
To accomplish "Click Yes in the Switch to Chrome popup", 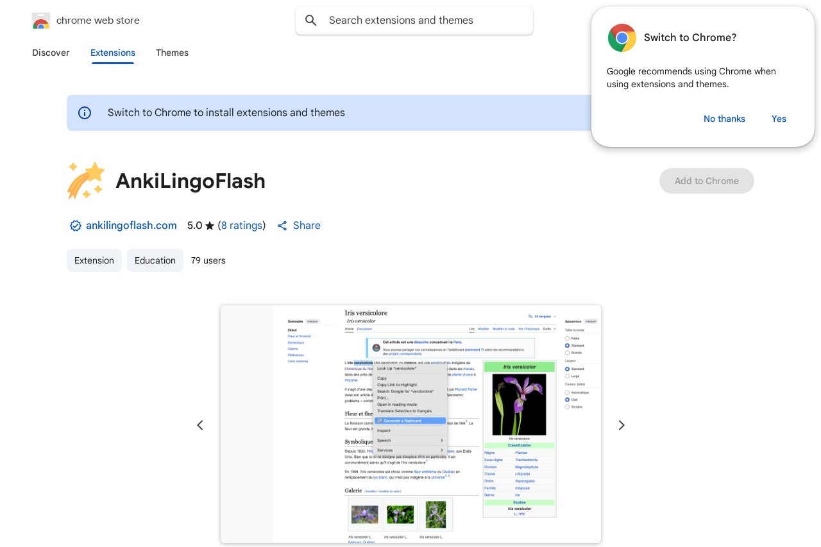I will click(x=779, y=119).
